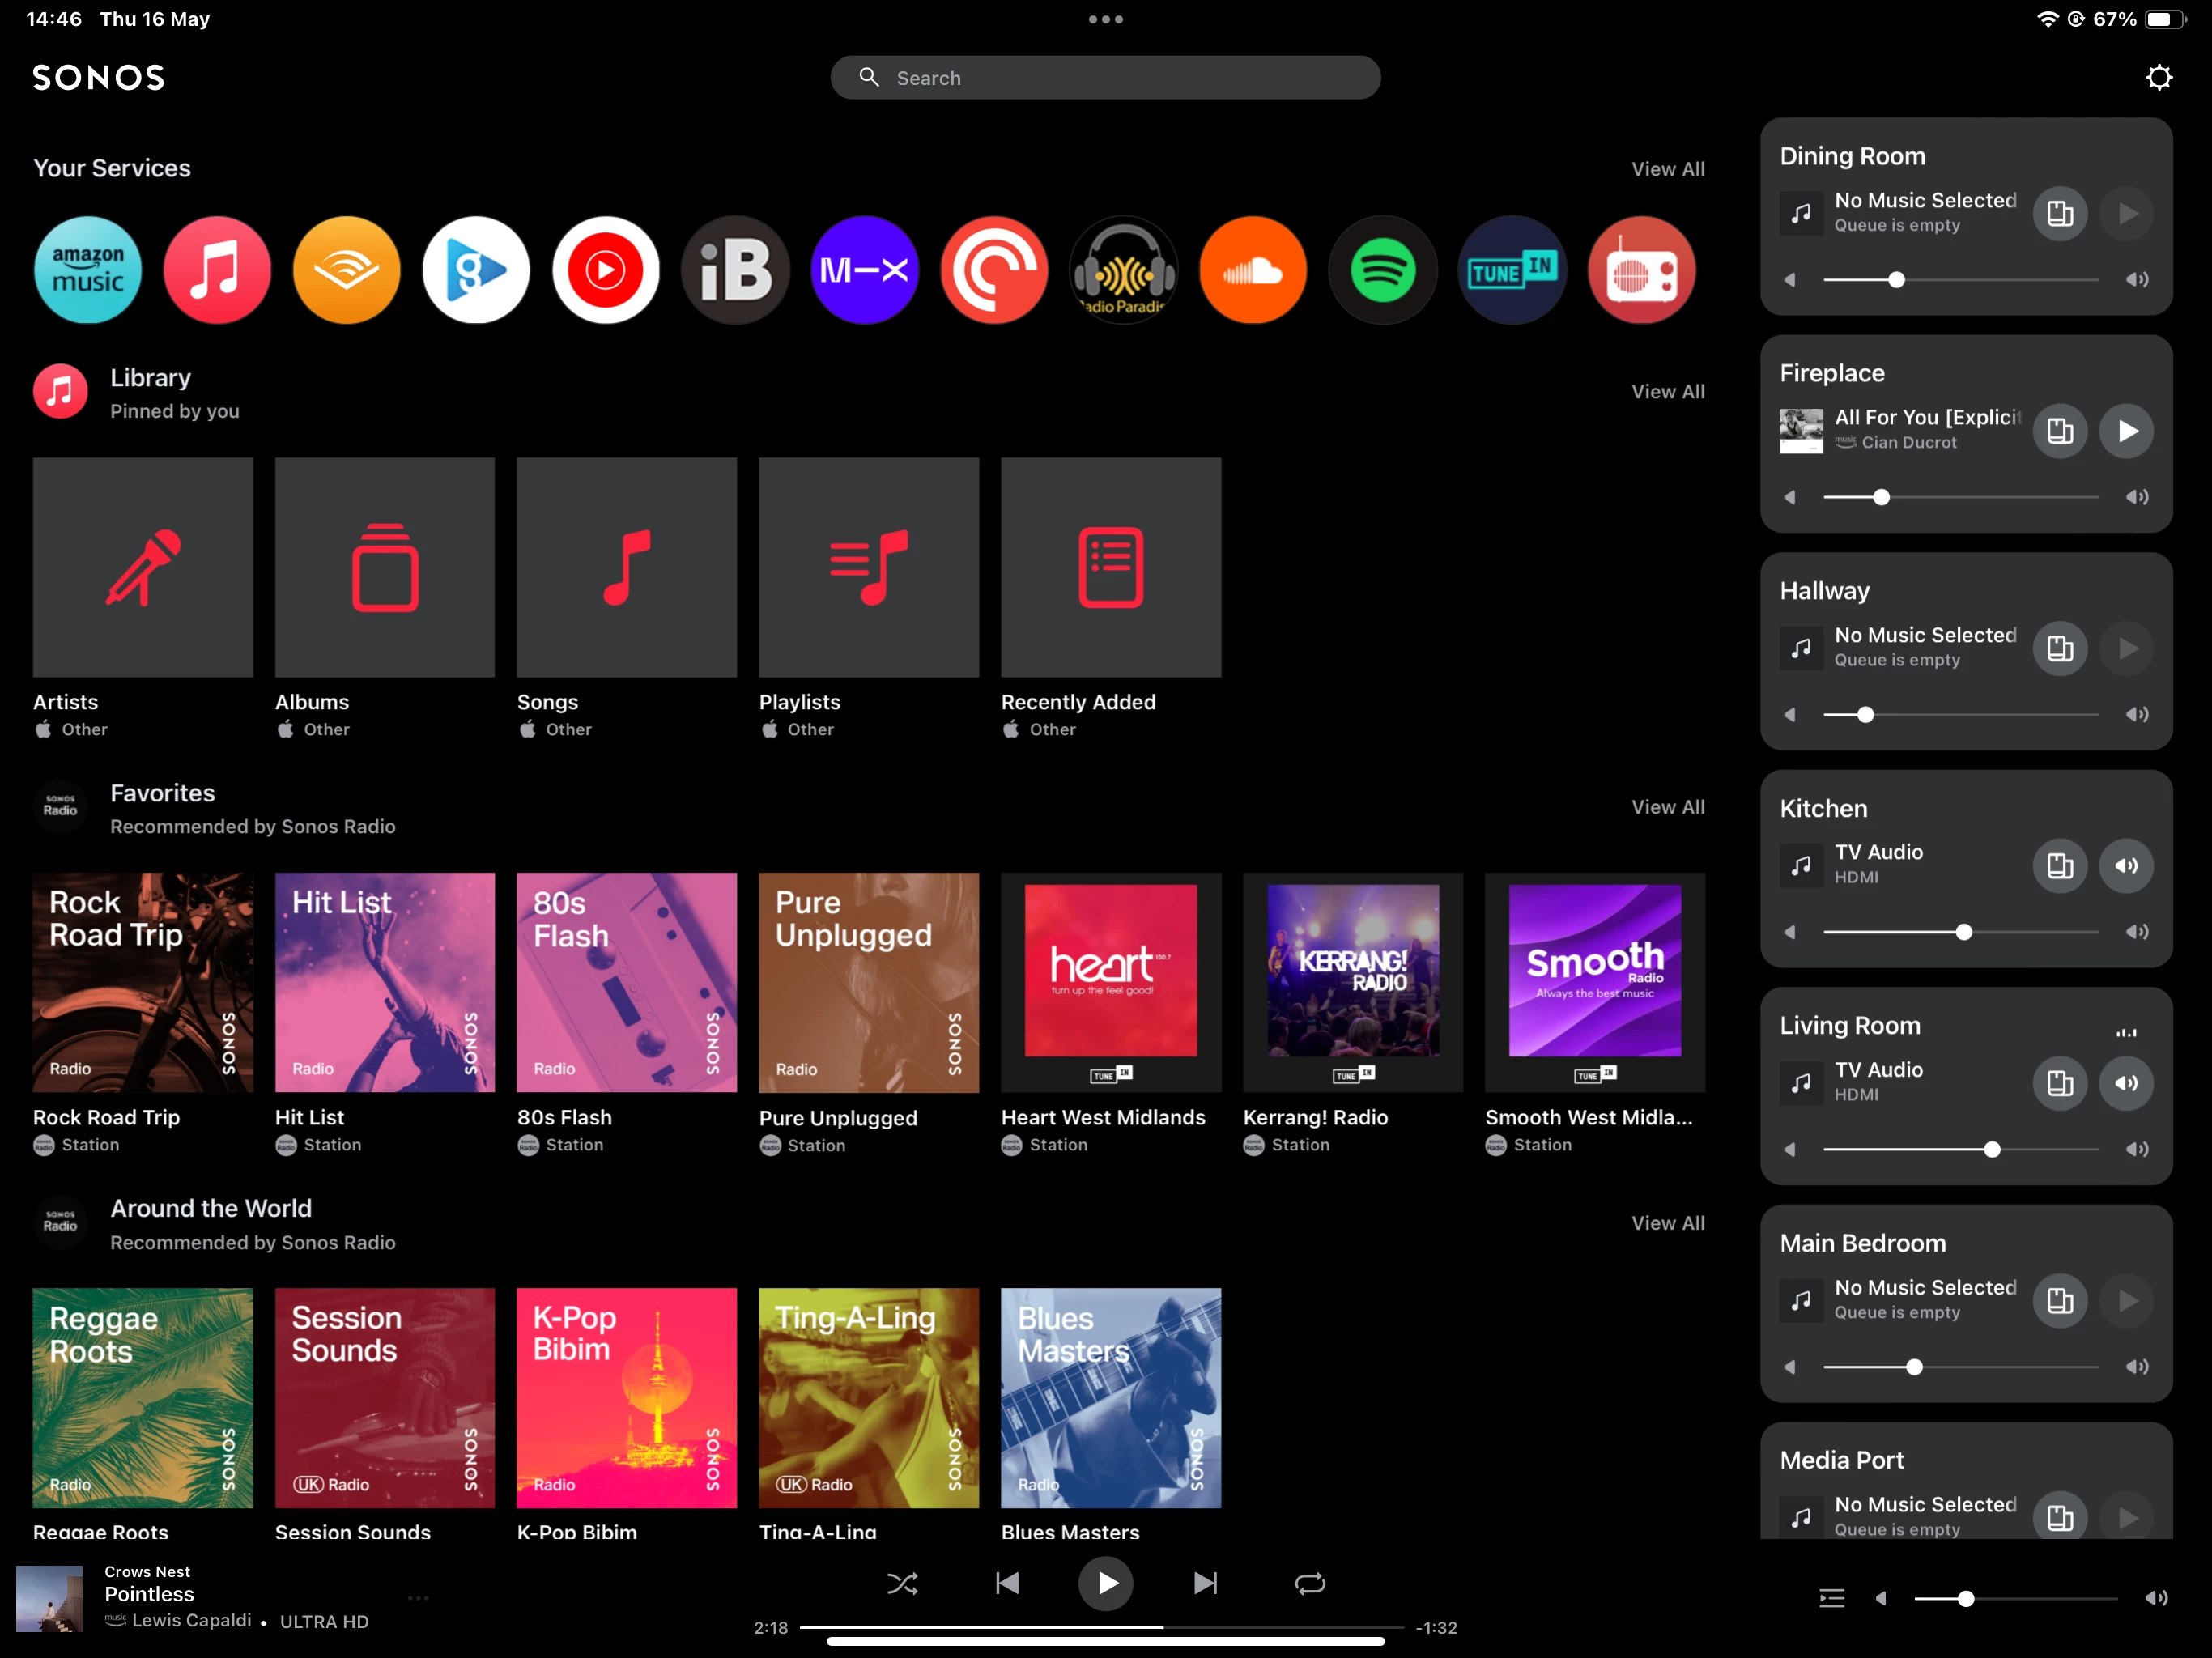View All Around the World stations

click(x=1668, y=1223)
